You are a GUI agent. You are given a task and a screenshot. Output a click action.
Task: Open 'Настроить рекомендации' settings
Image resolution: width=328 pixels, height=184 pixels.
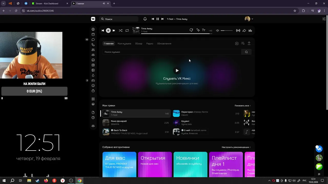pos(236,147)
